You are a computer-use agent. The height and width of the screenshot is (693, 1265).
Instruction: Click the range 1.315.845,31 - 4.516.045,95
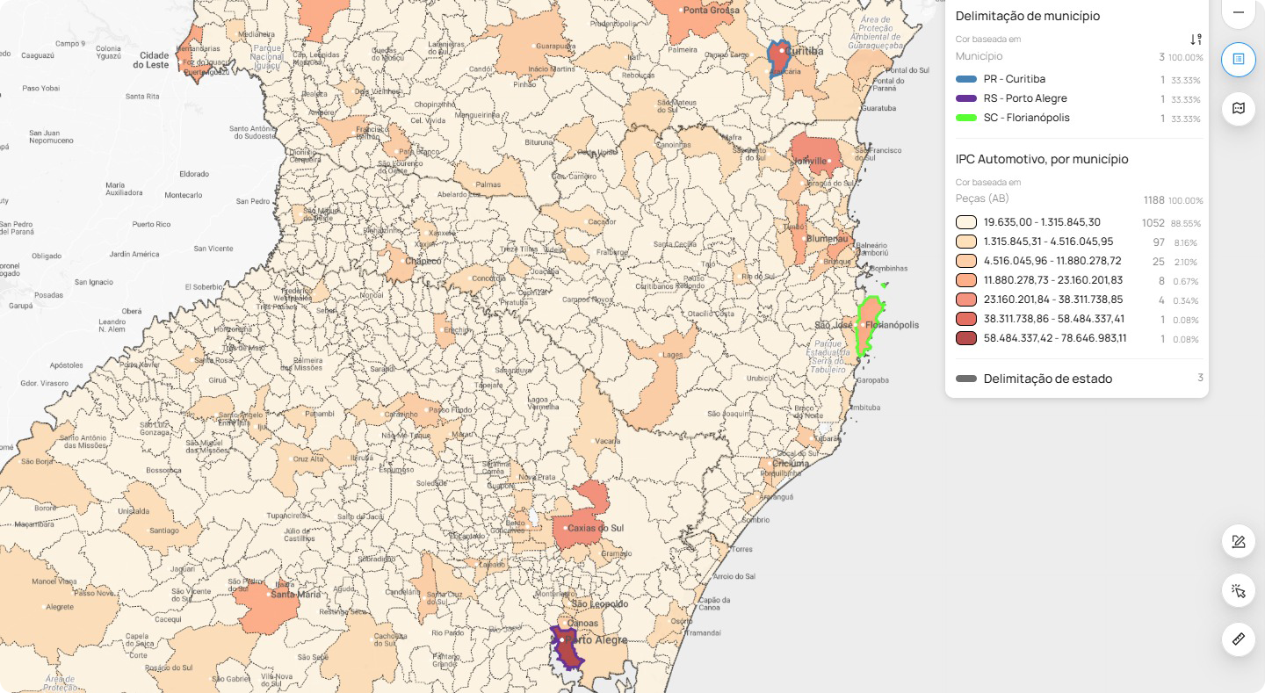(1048, 242)
